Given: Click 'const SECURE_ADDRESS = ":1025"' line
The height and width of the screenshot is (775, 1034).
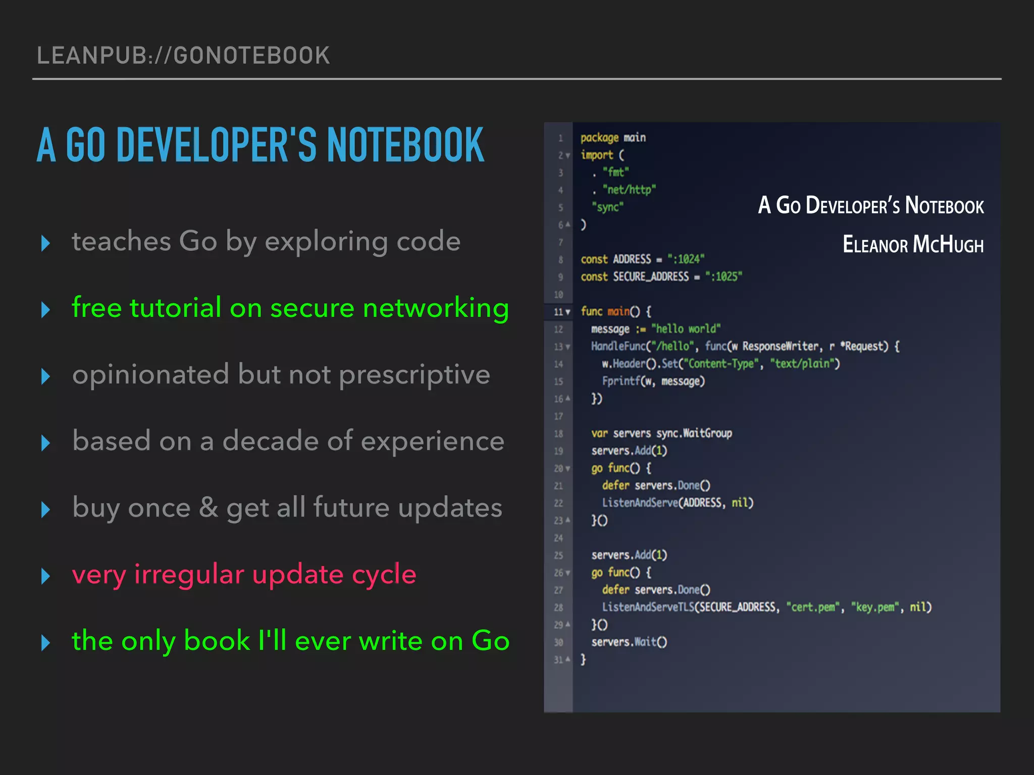Looking at the screenshot, I should (x=661, y=276).
